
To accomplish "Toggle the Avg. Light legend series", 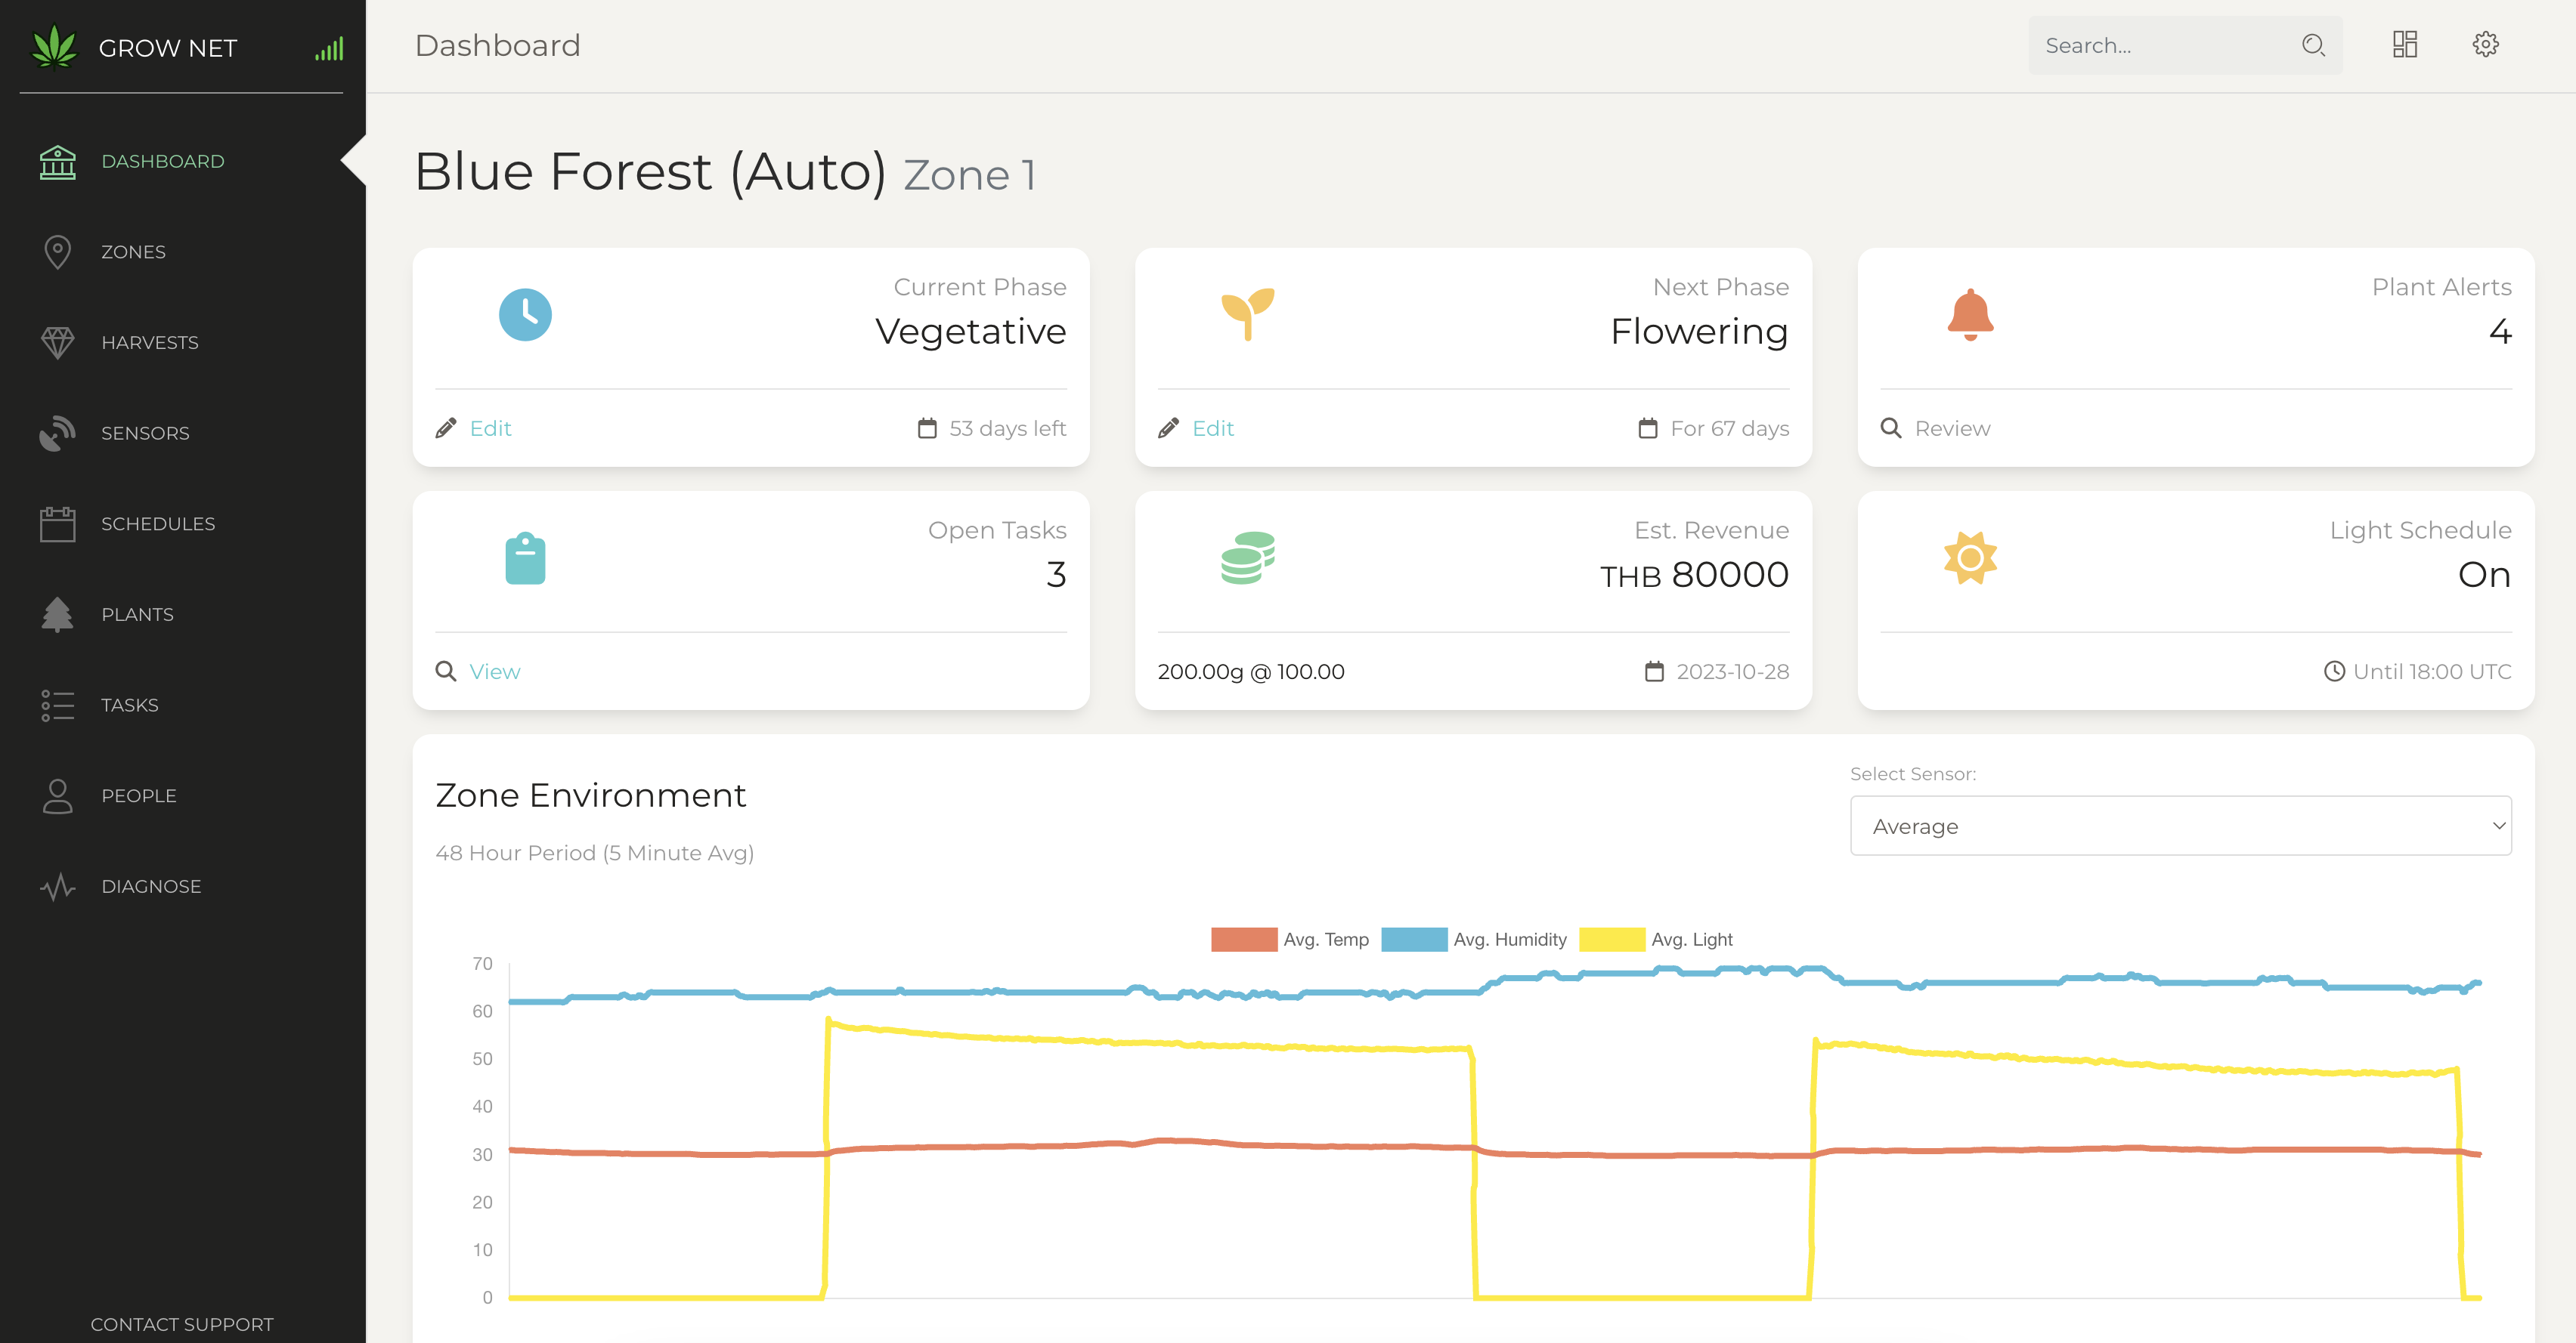I will click(x=1655, y=940).
